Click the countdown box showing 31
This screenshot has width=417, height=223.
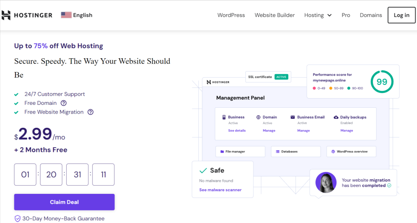click(x=78, y=174)
